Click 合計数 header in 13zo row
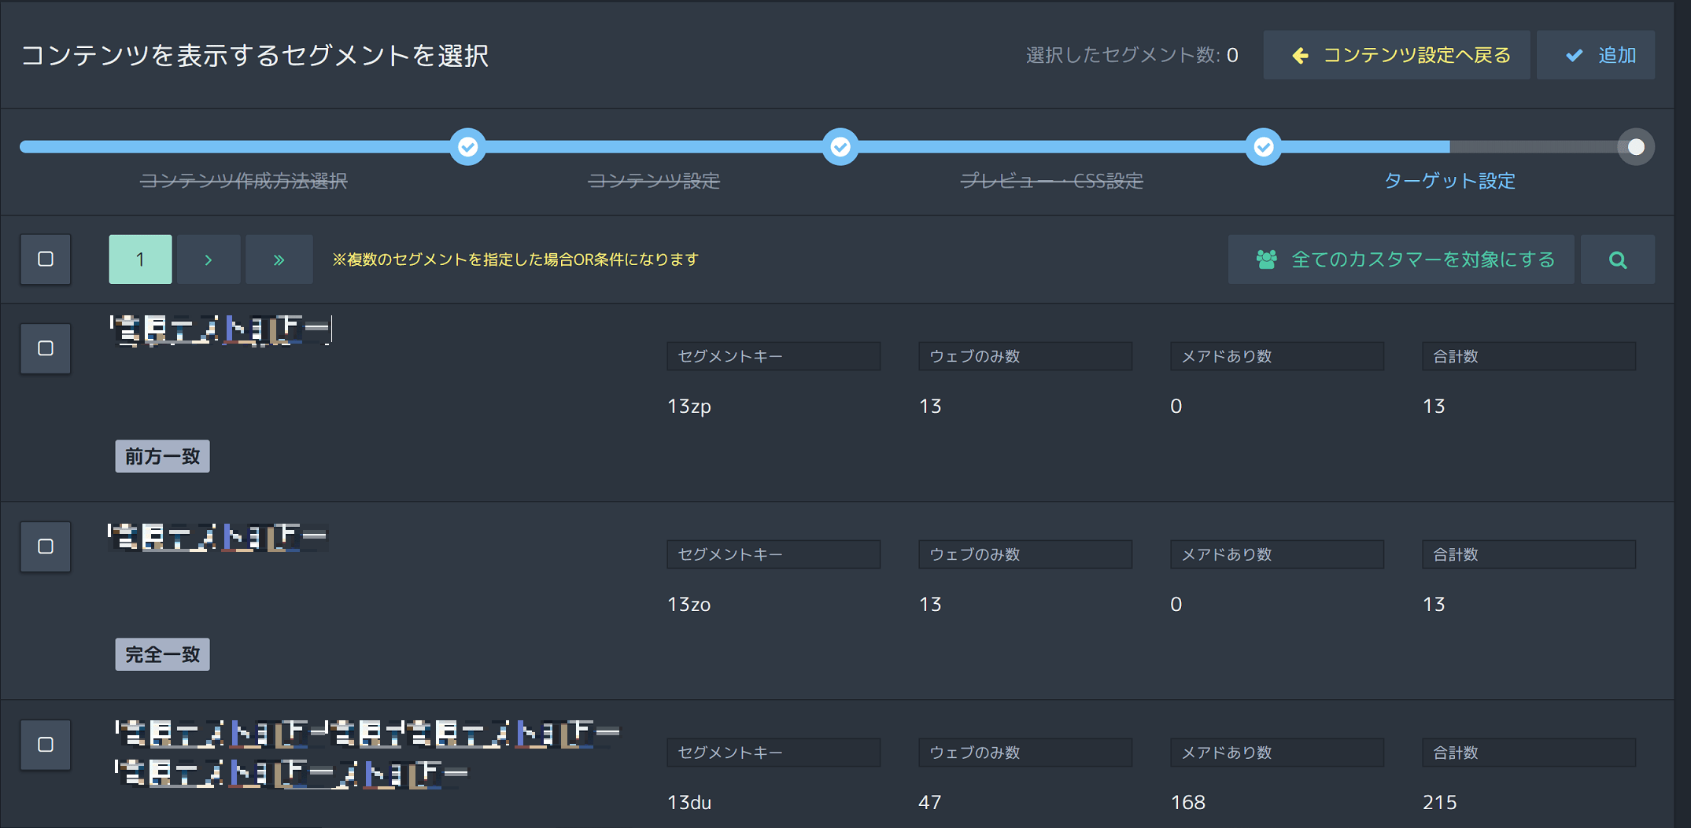 click(x=1529, y=554)
